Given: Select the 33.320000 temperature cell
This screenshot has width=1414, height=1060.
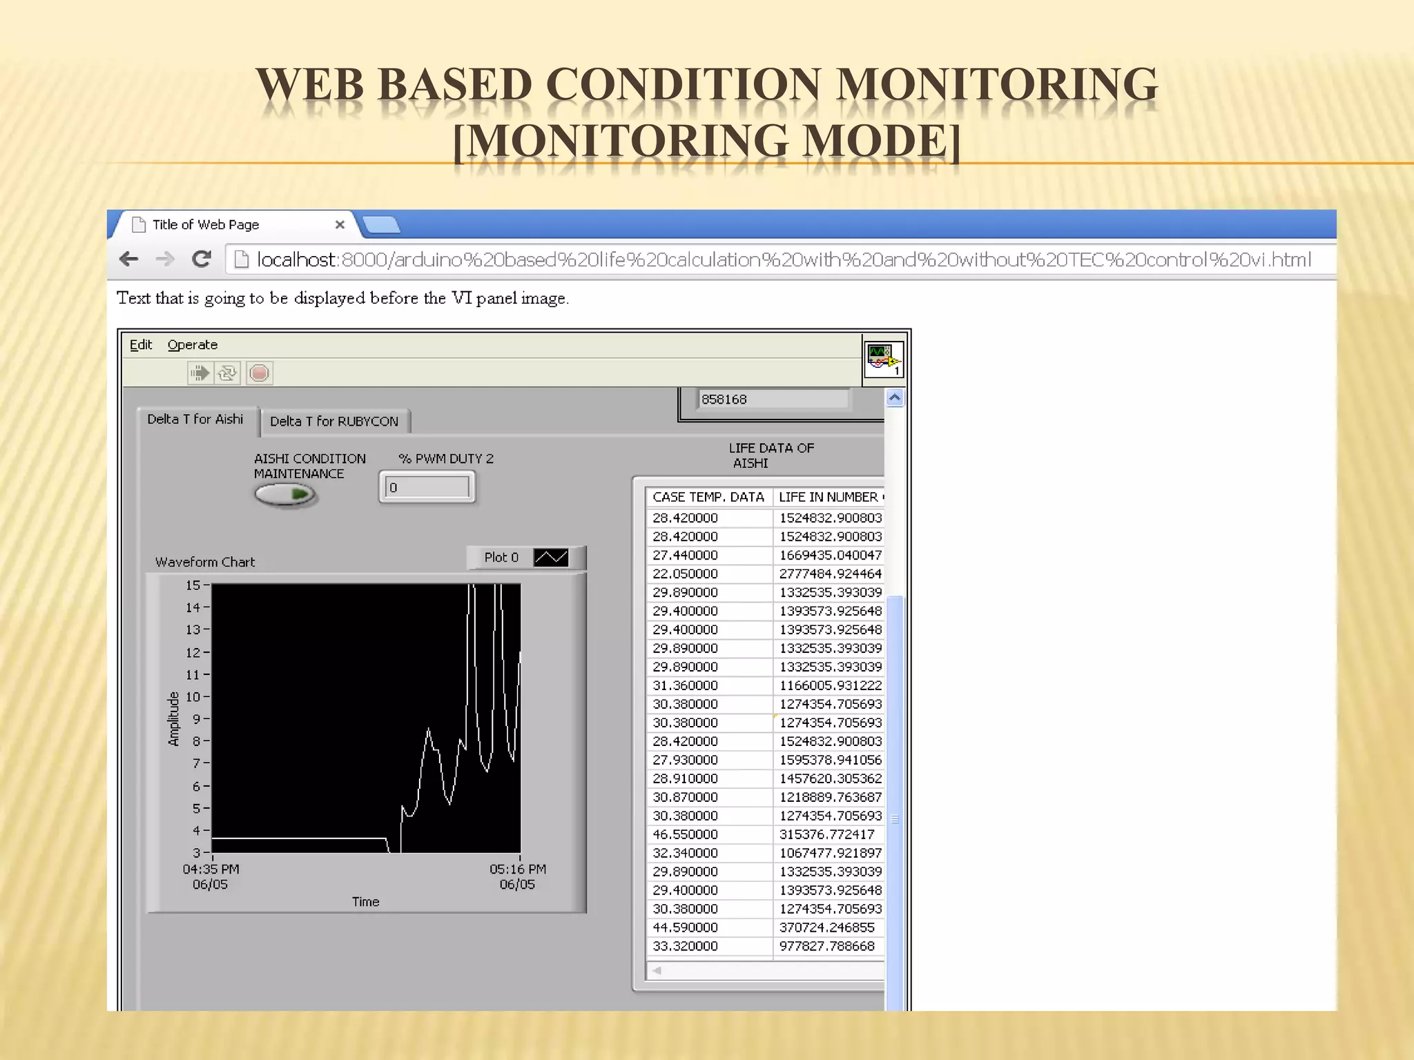Looking at the screenshot, I should [709, 946].
